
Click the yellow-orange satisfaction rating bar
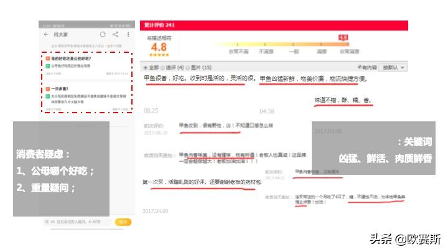pos(281,44)
